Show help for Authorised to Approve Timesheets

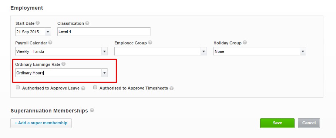point(171,88)
